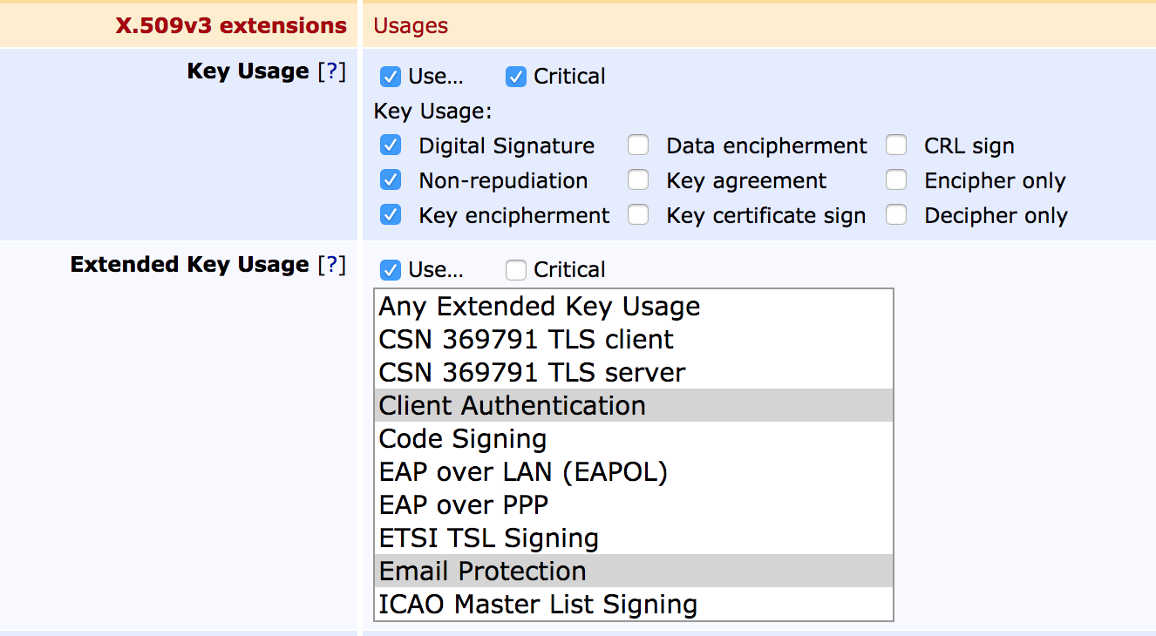Enable Key certificate sign checkbox
The height and width of the screenshot is (636, 1156).
(639, 215)
